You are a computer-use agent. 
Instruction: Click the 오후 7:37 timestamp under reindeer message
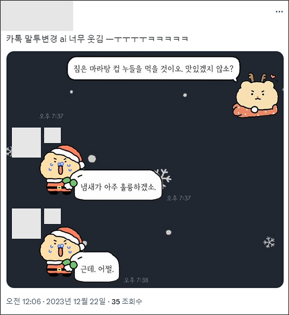(51, 116)
